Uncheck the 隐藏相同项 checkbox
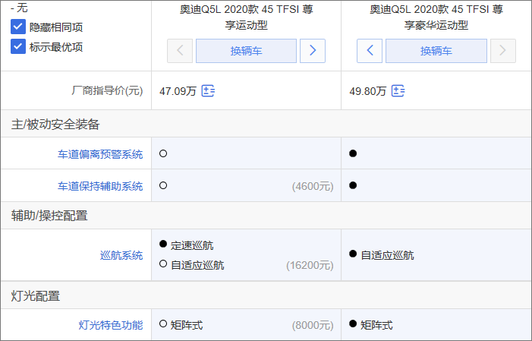This screenshot has width=532, height=341. point(18,27)
